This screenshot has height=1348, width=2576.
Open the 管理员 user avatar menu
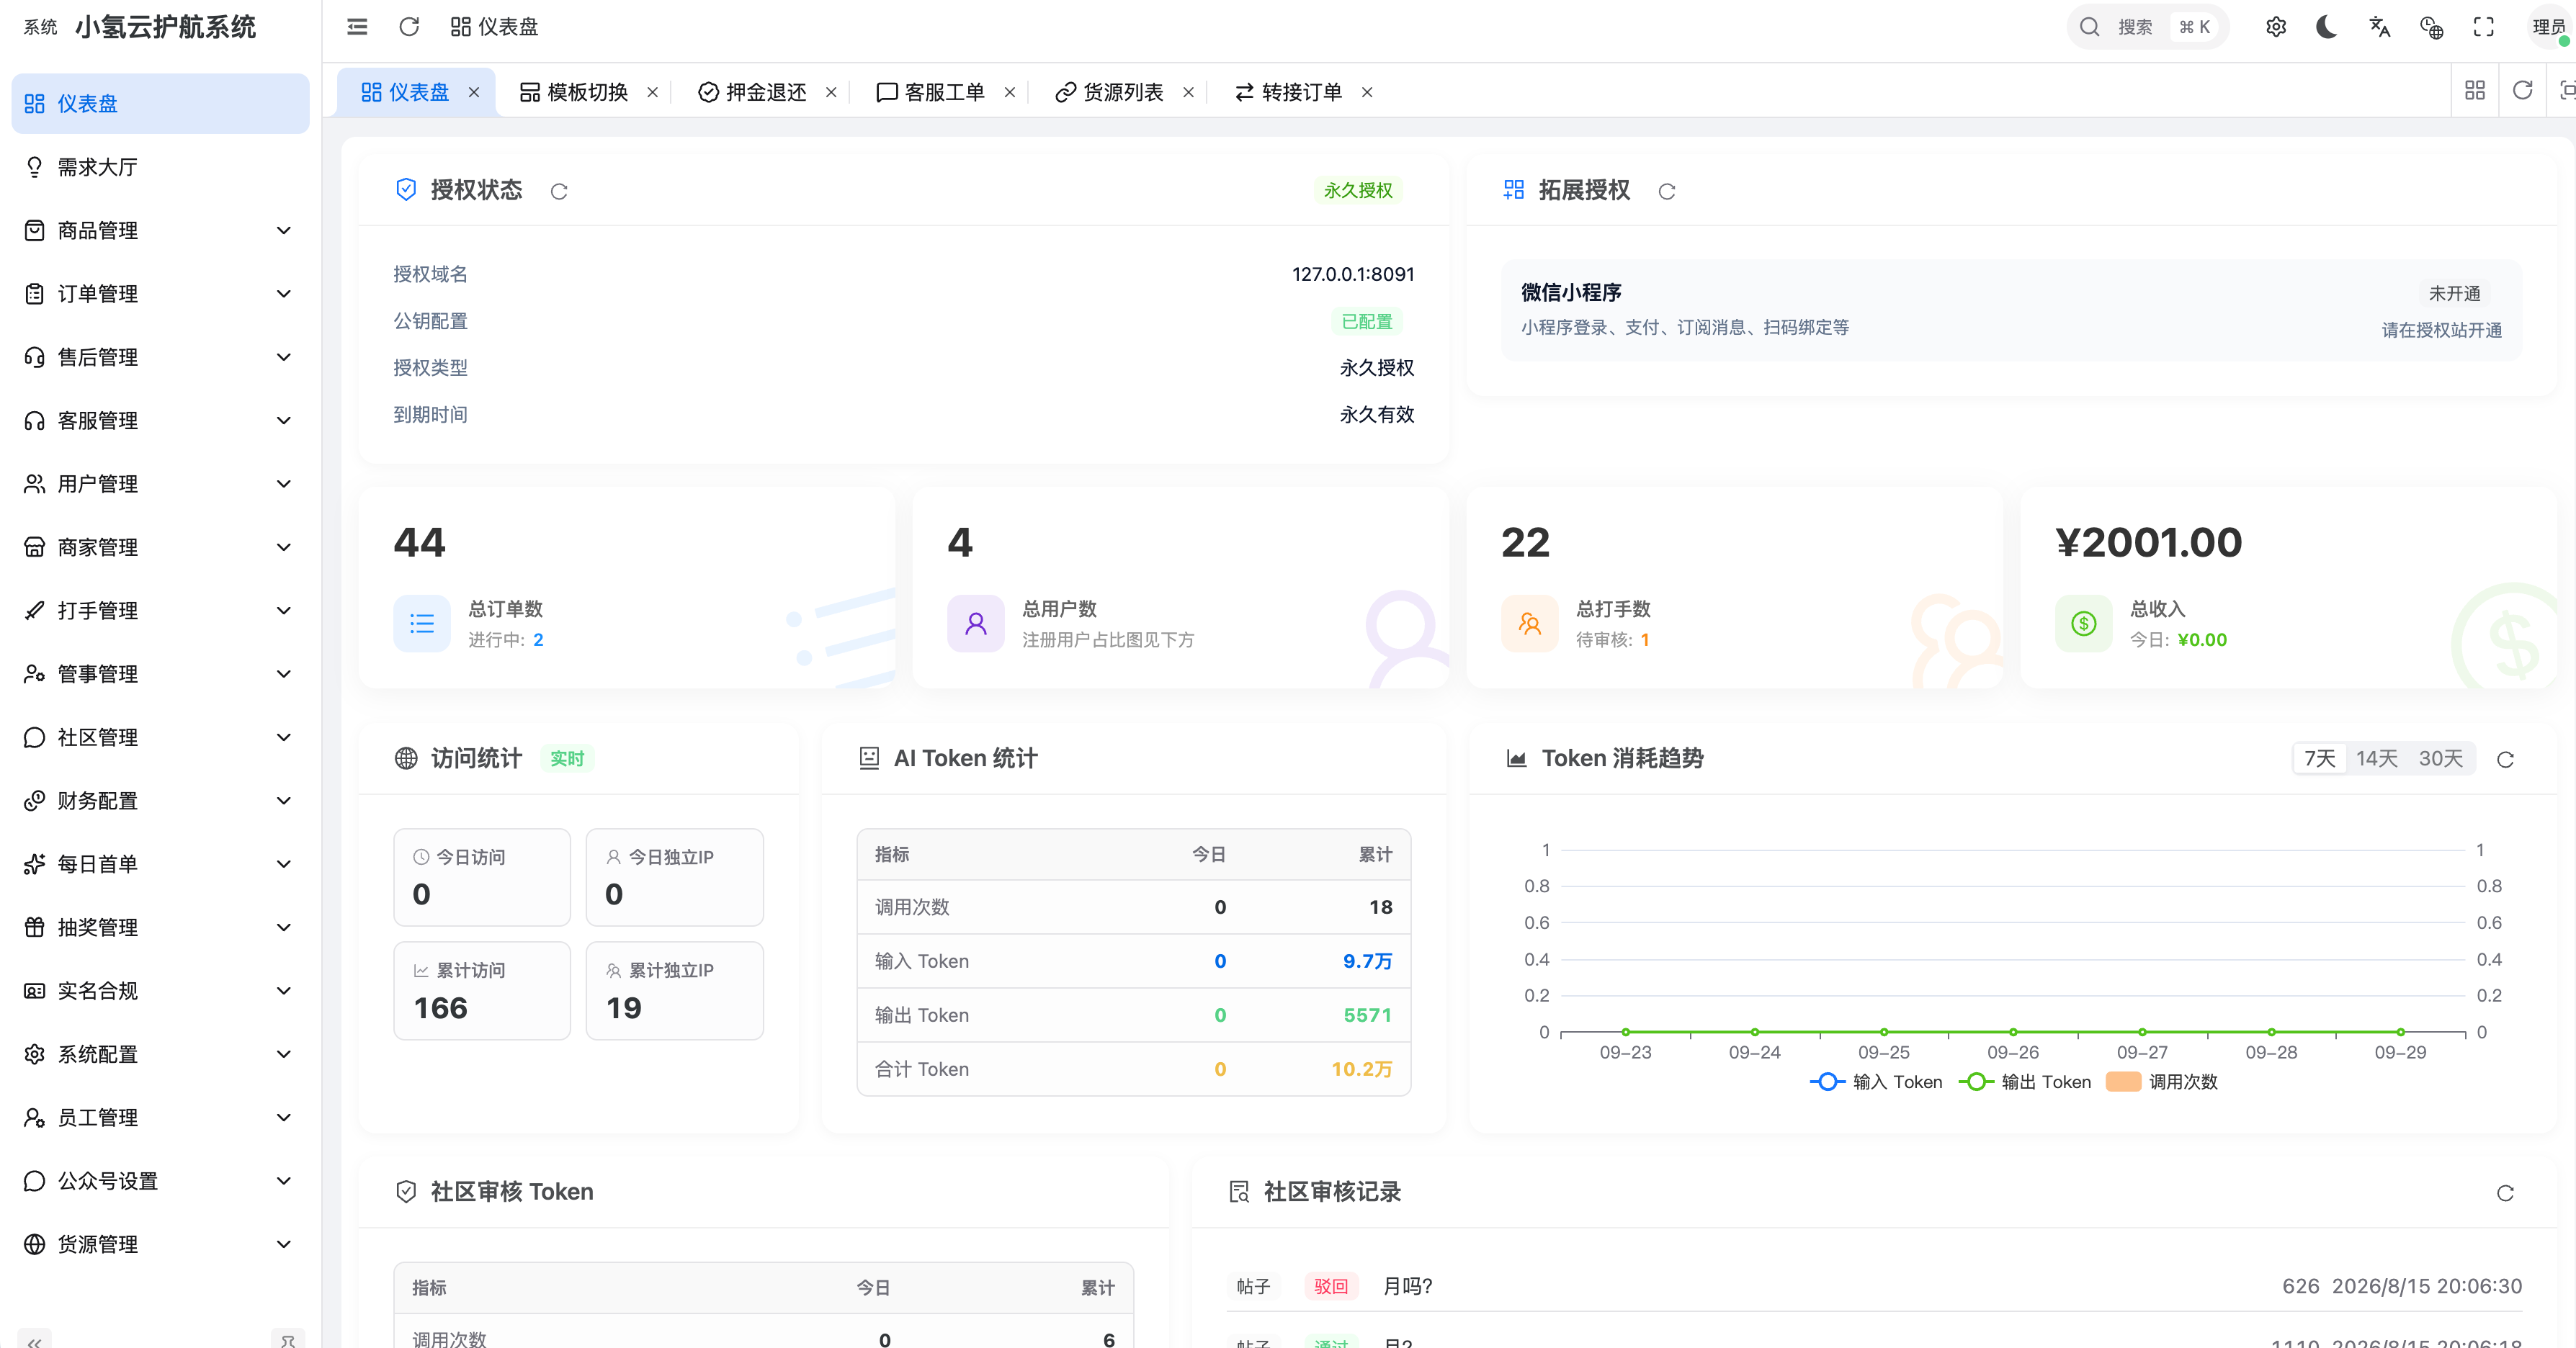[x=2549, y=27]
